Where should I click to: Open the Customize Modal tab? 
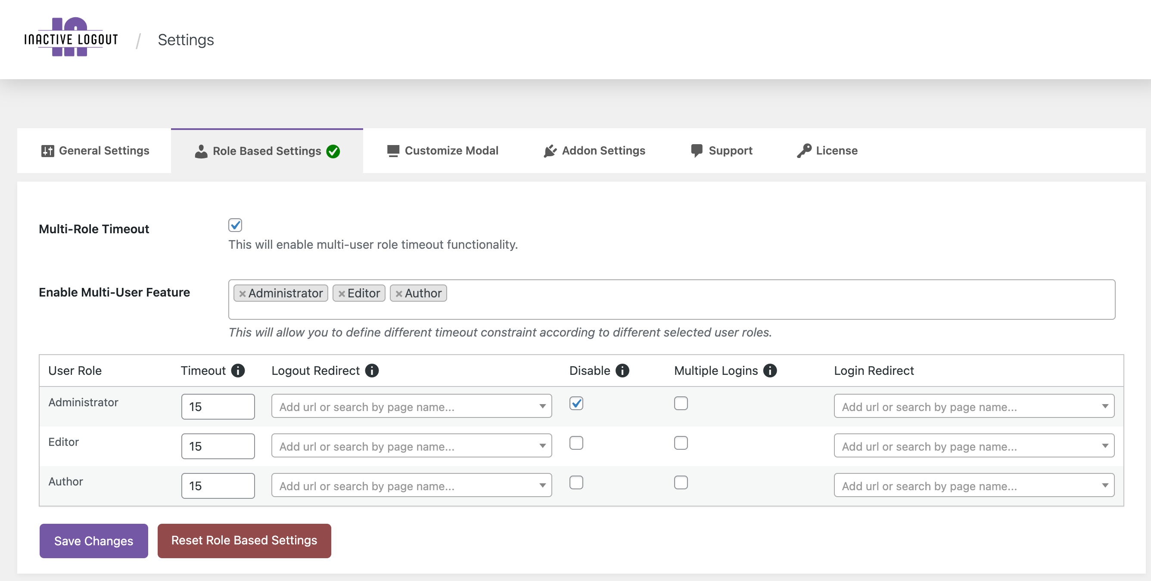tap(442, 151)
